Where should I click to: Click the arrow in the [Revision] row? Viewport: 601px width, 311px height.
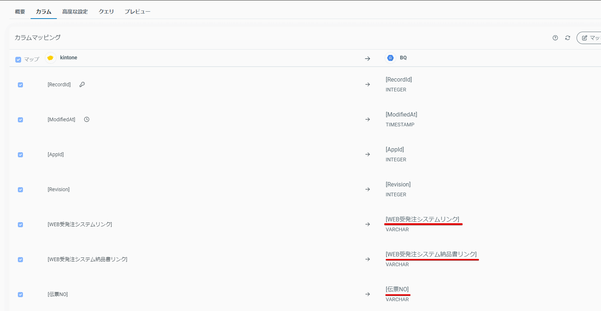[x=368, y=189]
